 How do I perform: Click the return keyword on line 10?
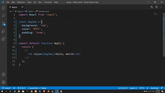click(26, 47)
